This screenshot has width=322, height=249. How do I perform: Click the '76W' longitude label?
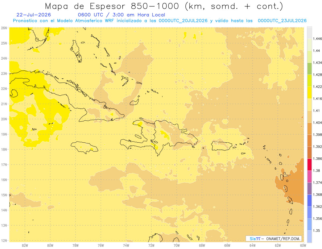(x=101, y=245)
